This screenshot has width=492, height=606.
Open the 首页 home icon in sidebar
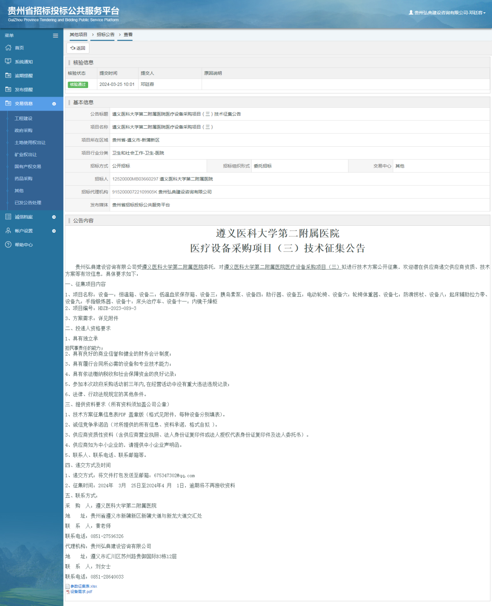click(8, 48)
